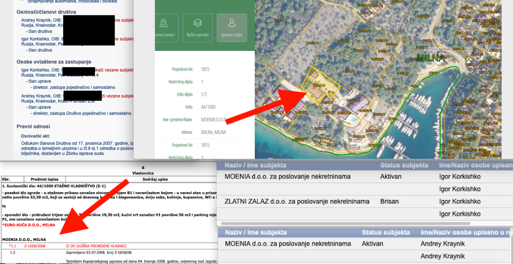
Task: Show related subjects for Igor Korkishko under Osnivači
Action: click(124, 39)
